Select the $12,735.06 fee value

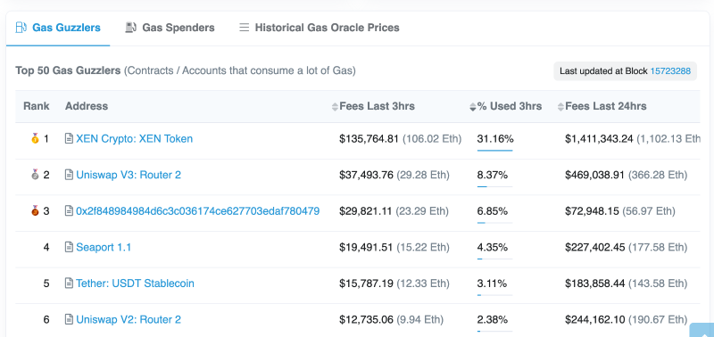coord(366,320)
